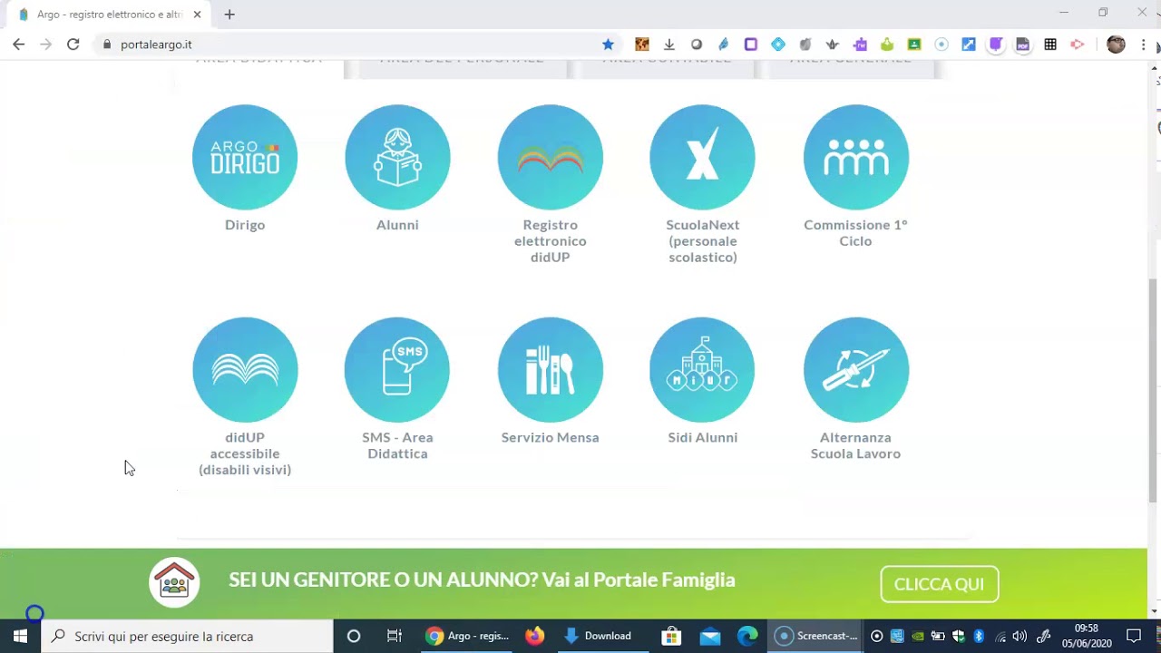
Task: Open didUP accessibile (disabili visivi) icon
Action: coord(245,370)
